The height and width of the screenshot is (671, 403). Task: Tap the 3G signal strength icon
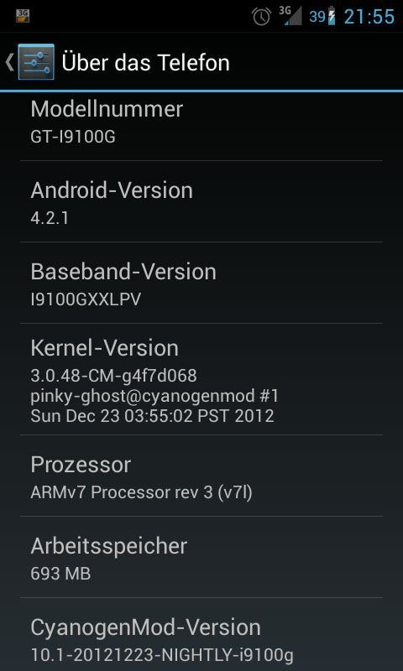(x=290, y=15)
